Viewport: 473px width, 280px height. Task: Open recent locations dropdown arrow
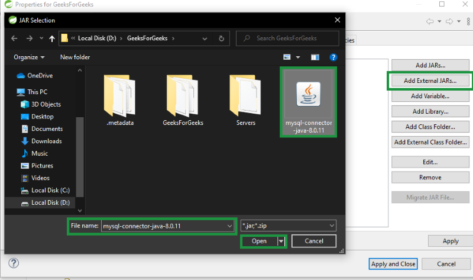tap(41, 38)
